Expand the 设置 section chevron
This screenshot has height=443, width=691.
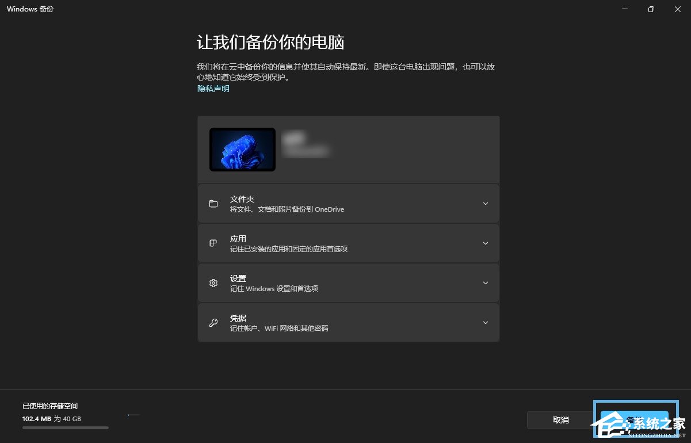486,283
